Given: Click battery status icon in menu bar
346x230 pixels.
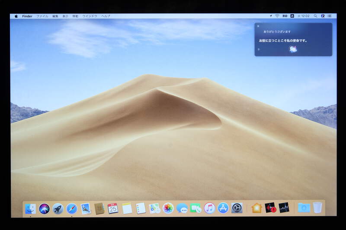Looking at the screenshot, I should pos(285,16).
